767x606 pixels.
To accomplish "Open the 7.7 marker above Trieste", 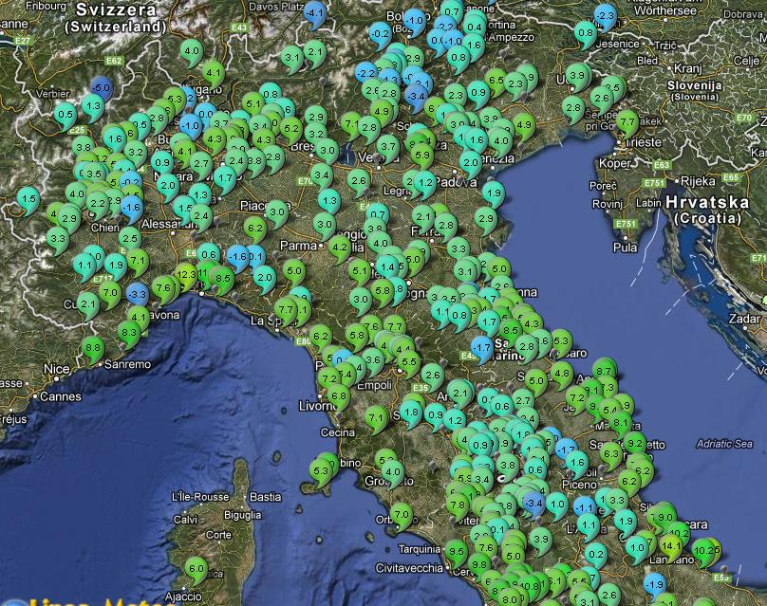I will 627,121.
